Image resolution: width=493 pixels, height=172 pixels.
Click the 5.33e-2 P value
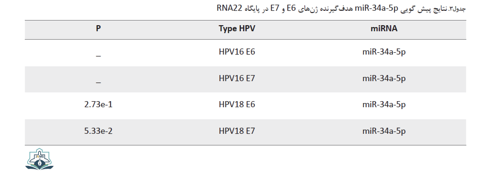point(98,131)
